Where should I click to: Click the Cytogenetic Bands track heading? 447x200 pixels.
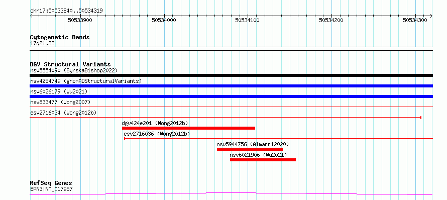(x=60, y=37)
